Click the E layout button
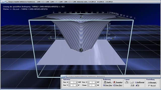The image size is (161, 90). pos(127,82)
